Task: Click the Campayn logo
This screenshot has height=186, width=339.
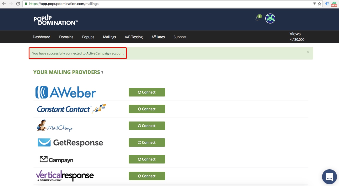Action: (56, 159)
